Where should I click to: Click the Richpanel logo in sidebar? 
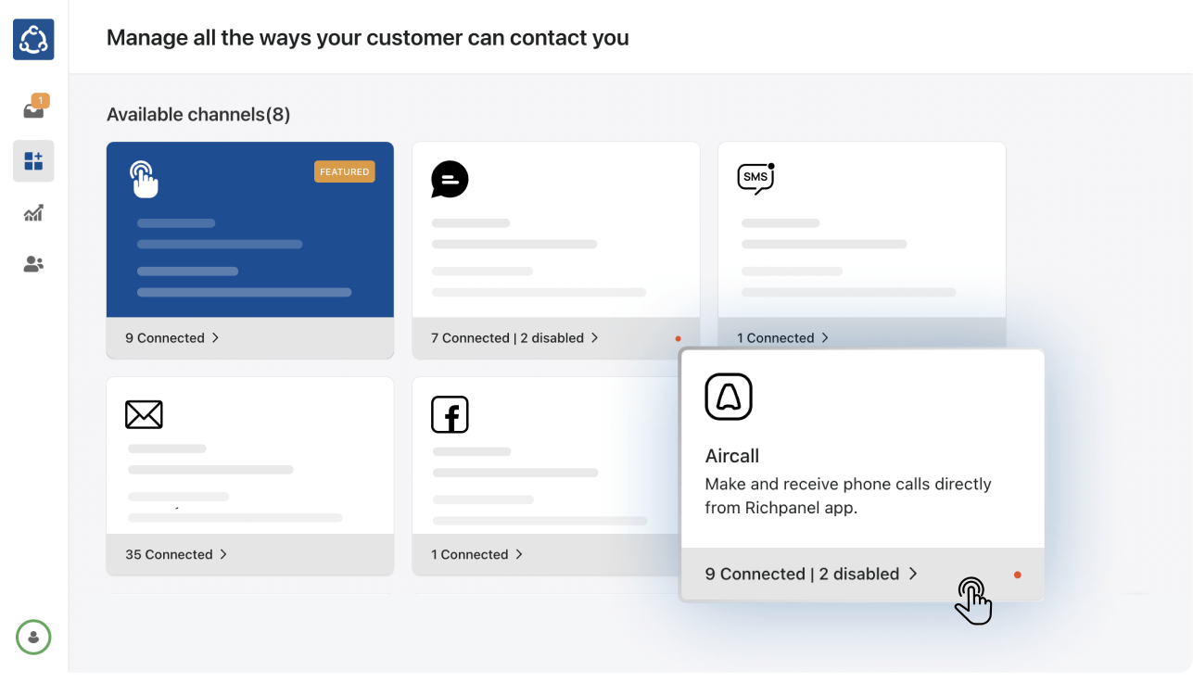pos(33,40)
